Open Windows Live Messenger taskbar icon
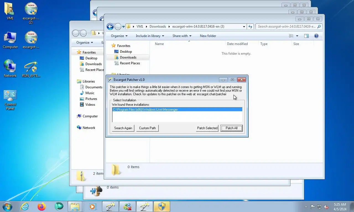Screen dimensions: 354x212 tap(127, 206)
